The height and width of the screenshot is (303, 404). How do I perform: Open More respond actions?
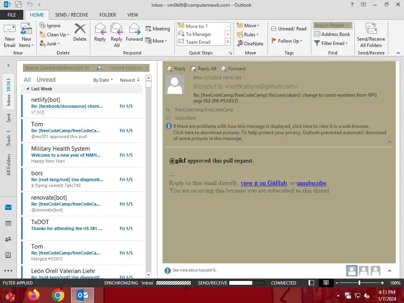coord(156,41)
